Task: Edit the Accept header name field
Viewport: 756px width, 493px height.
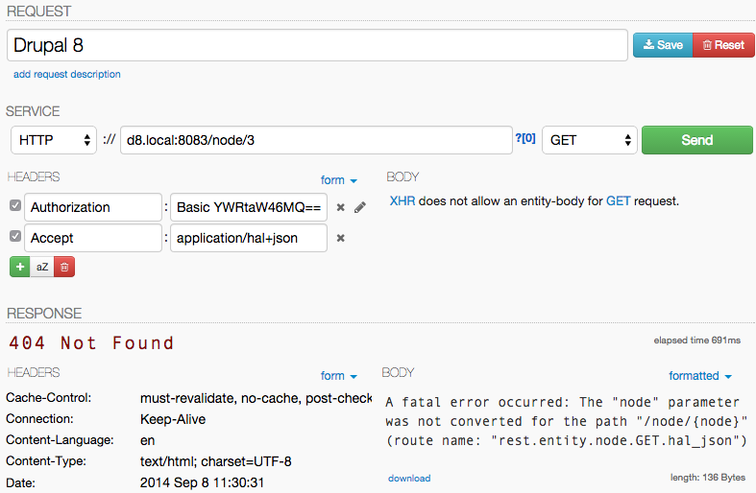Action: (x=93, y=238)
